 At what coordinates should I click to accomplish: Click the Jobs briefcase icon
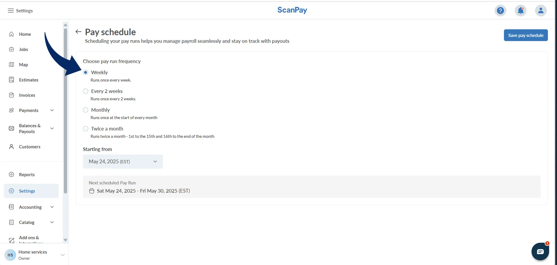click(x=11, y=49)
